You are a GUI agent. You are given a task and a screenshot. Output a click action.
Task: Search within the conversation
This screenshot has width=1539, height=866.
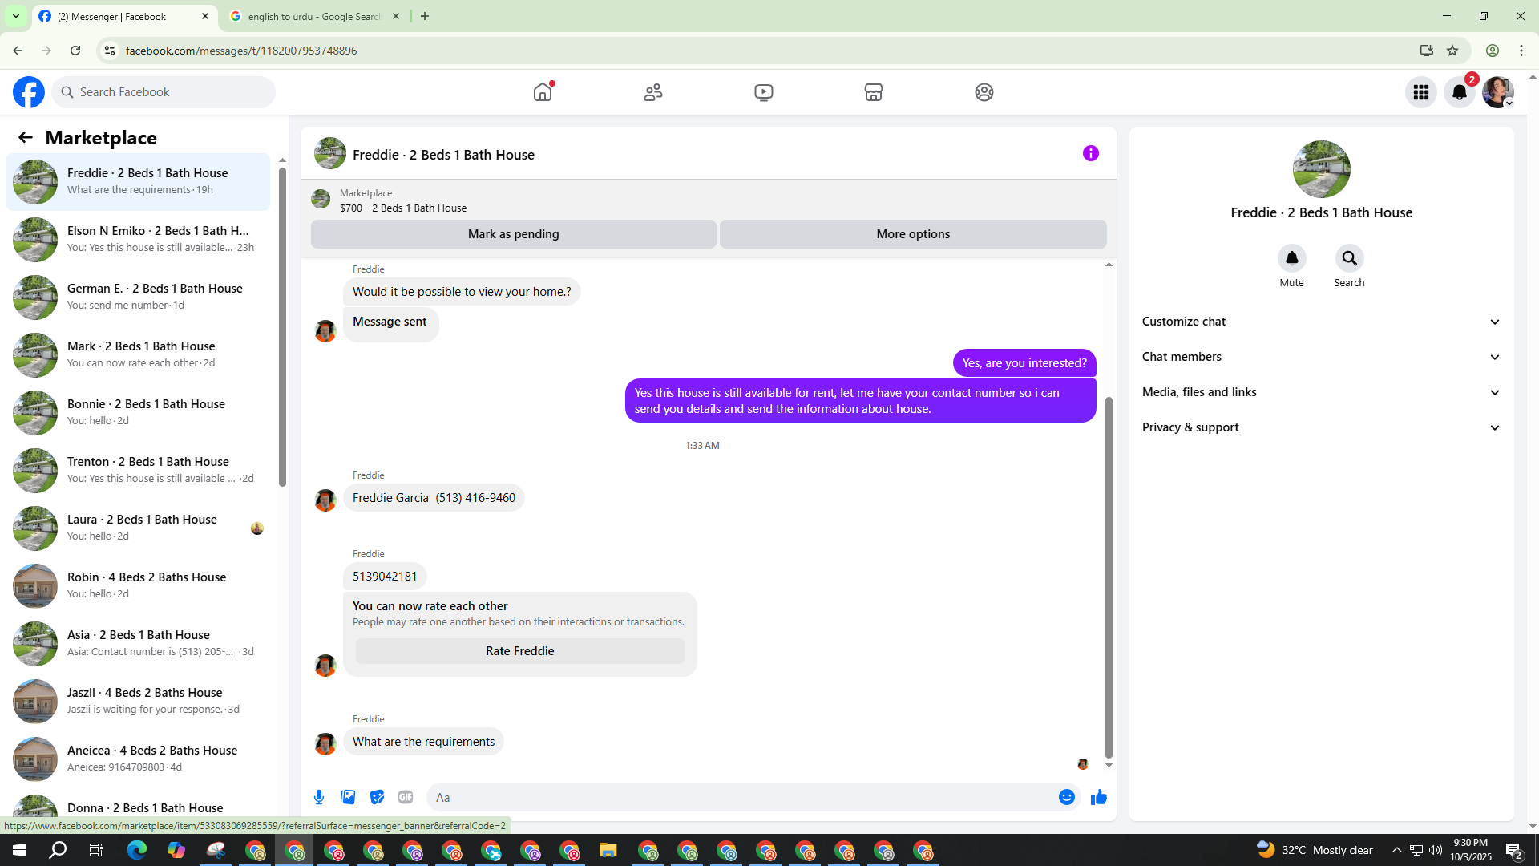[x=1350, y=258]
